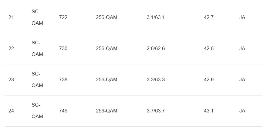Select the 3.7/63.7 power level cell
The height and width of the screenshot is (130, 273).
pos(156,111)
